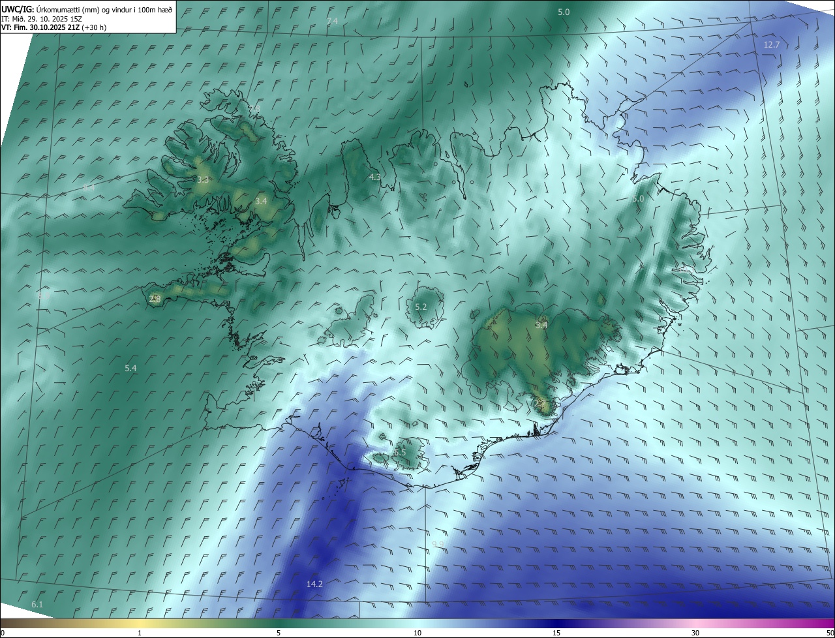The image size is (835, 638).
Task: Click the 4.3 value label
Action: 374,177
